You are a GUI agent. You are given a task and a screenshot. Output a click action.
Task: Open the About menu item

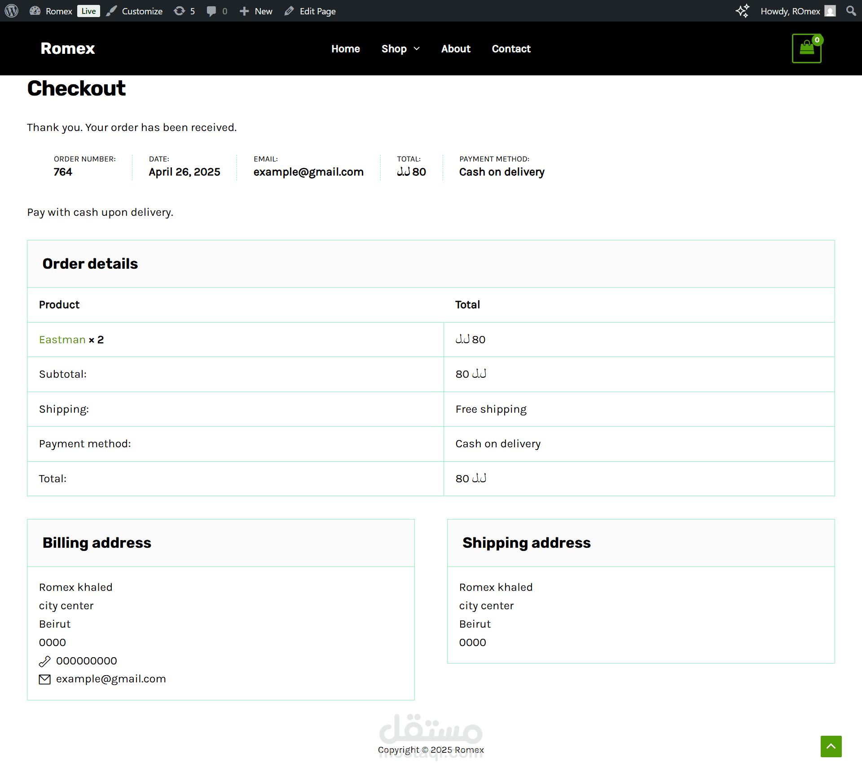coord(455,48)
